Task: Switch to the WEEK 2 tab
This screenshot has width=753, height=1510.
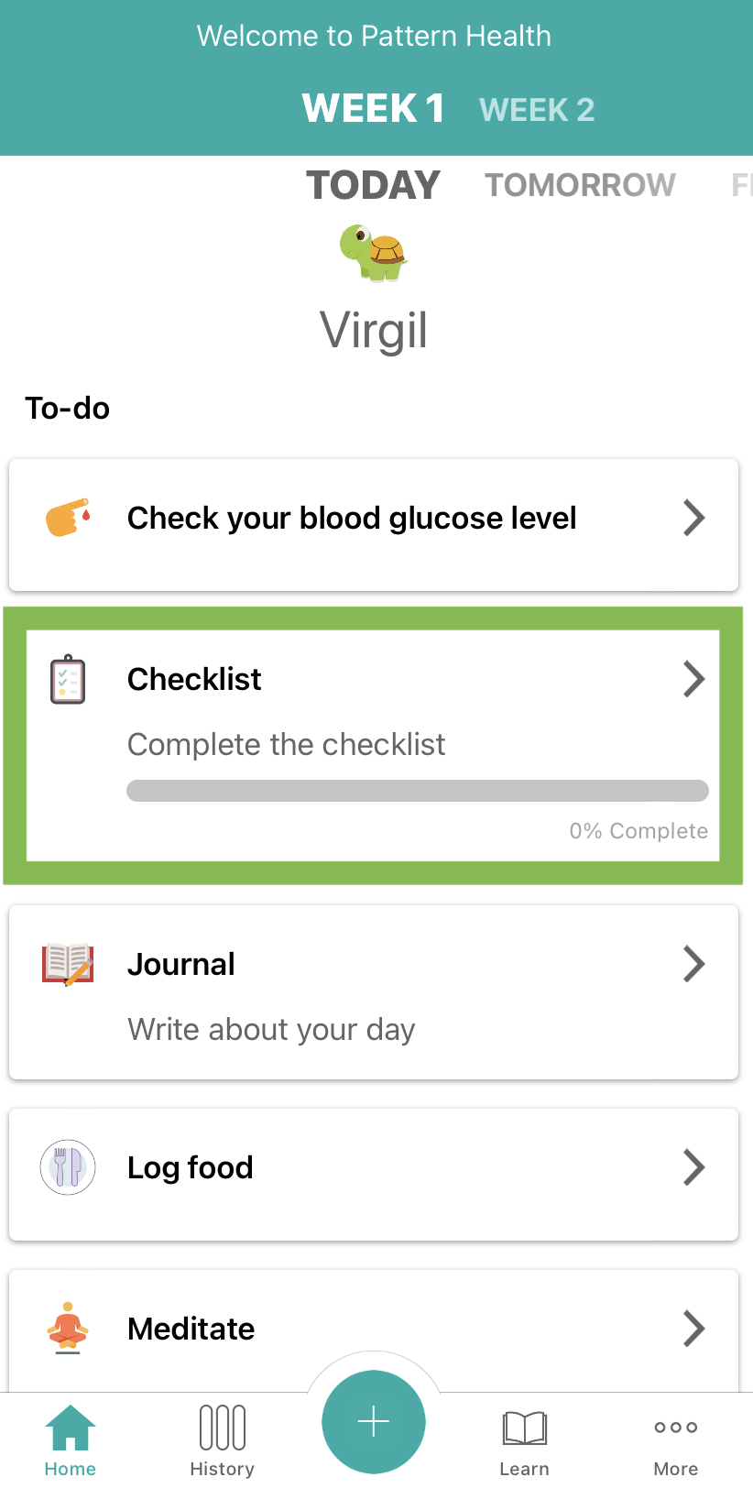Action: point(537,110)
